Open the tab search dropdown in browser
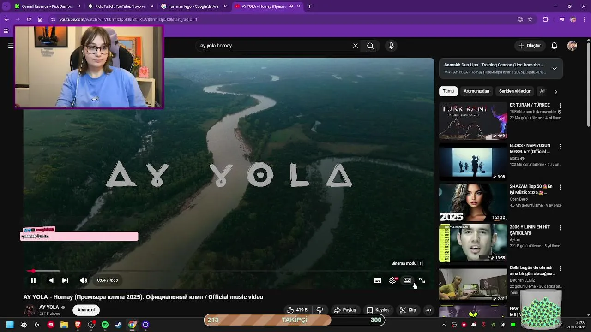This screenshot has width=591, height=332. (6, 6)
